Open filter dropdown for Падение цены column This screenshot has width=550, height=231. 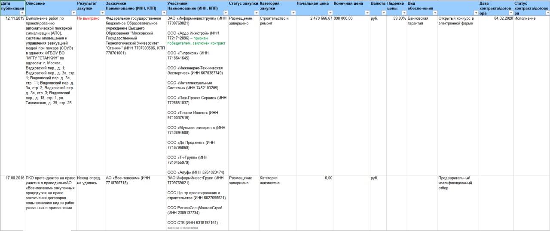[x=403, y=13]
